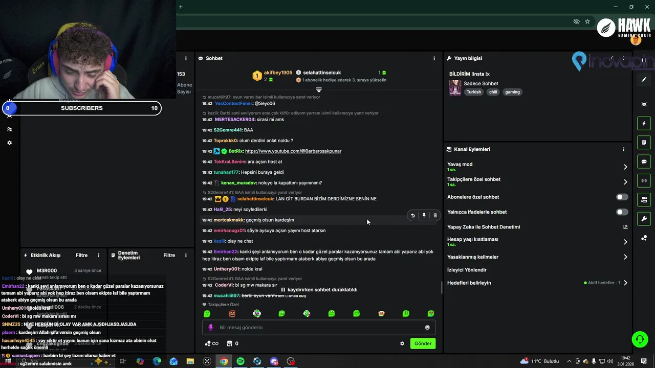The image size is (655, 368).
Task: Open chat settings gear next to Gönder
Action: [x=402, y=343]
